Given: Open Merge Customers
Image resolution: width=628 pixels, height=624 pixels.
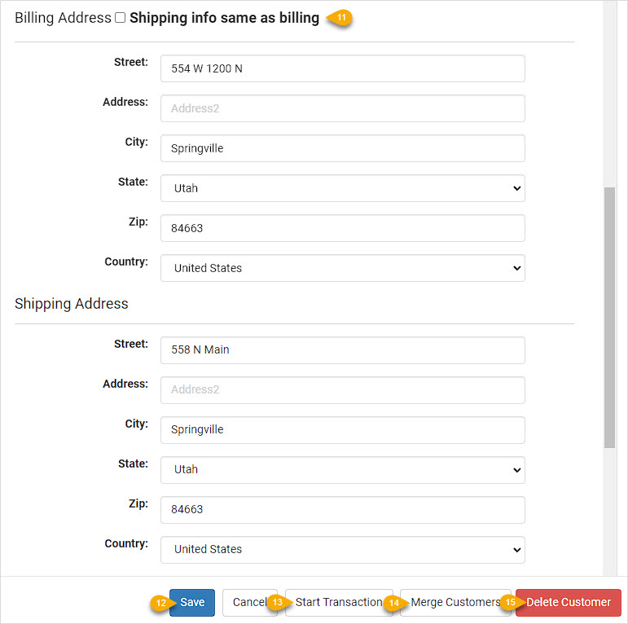Looking at the screenshot, I should pyautogui.click(x=455, y=602).
